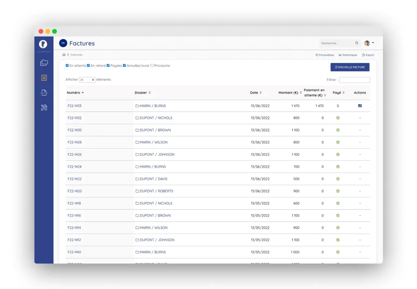This screenshot has height=289, width=417.
Task: Expand the user avatar menu
Action: coord(369,43)
